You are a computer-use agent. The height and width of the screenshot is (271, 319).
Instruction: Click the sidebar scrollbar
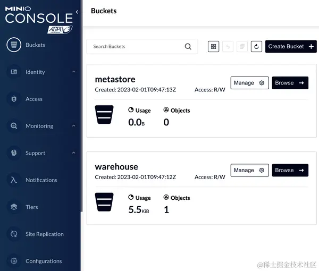[81, 106]
